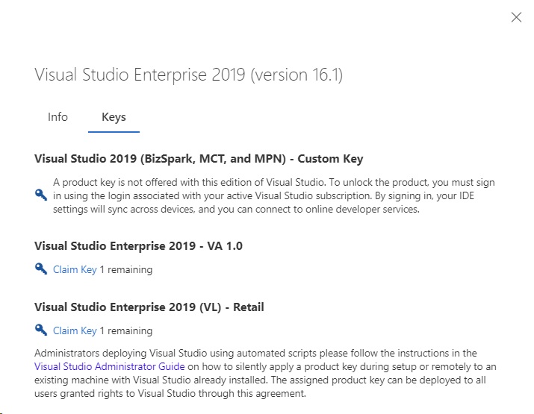Switch to the Info tab
This screenshot has height=414, width=534.
58,117
